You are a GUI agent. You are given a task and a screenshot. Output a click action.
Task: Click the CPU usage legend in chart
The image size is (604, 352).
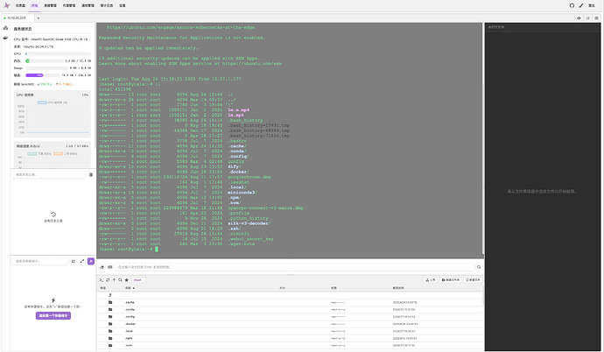pos(53,102)
